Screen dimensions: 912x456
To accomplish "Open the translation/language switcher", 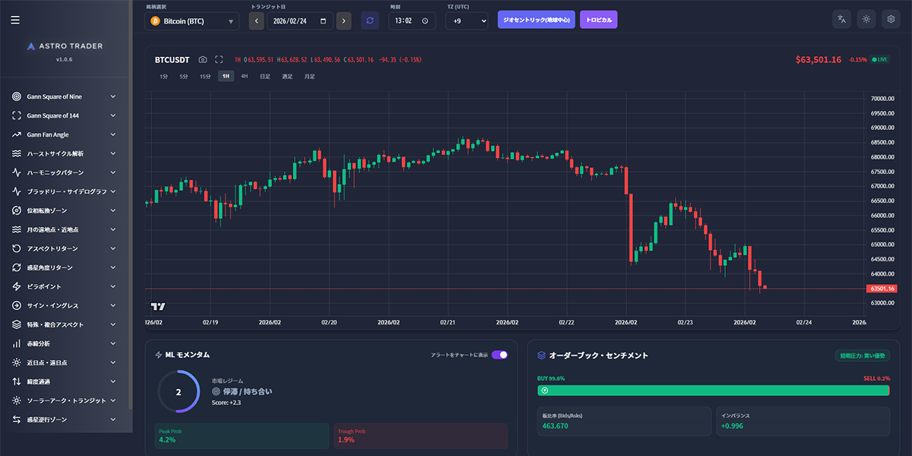I will coord(841,18).
